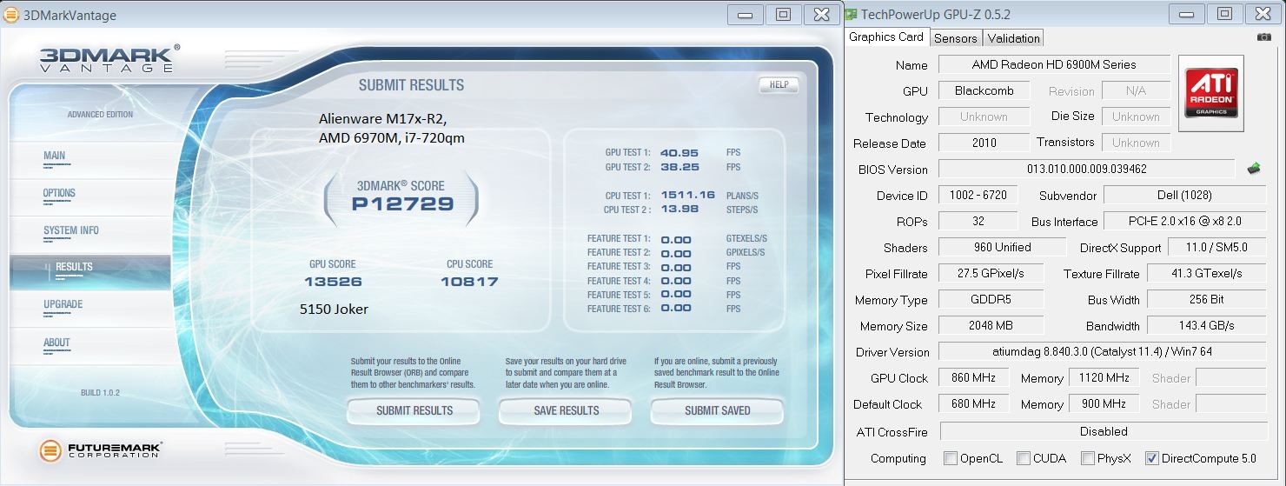This screenshot has width=1286, height=486.
Task: Click the HELP button
Action: [x=779, y=85]
